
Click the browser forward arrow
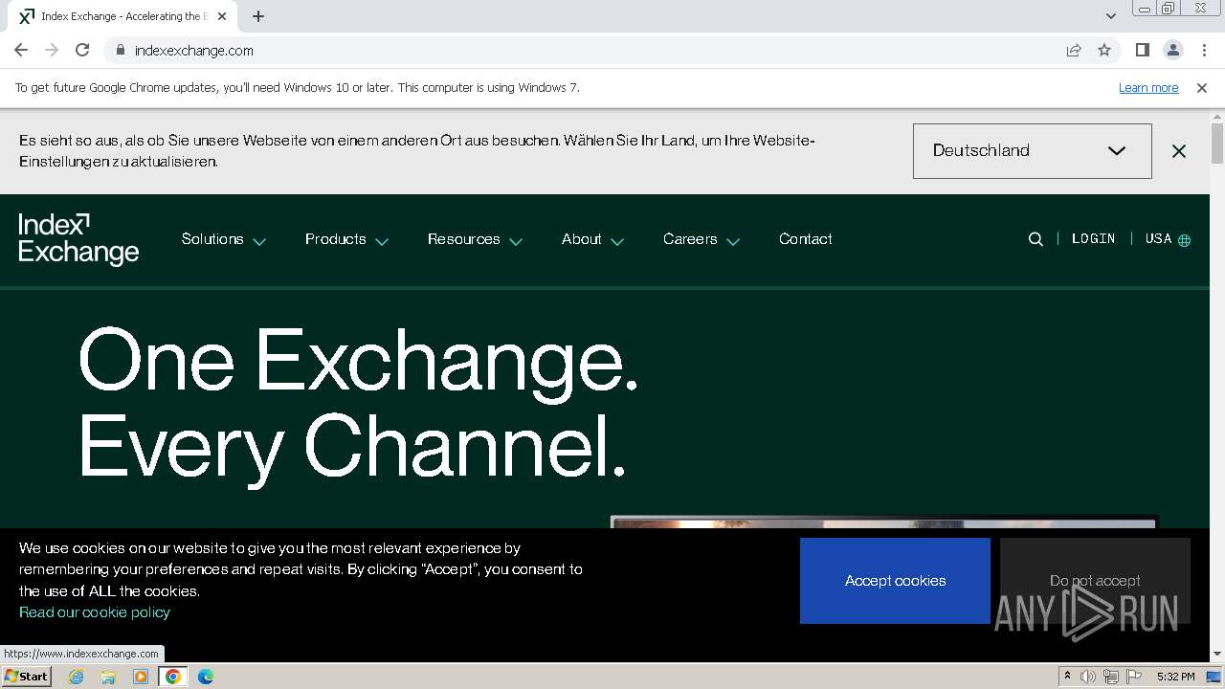click(52, 50)
